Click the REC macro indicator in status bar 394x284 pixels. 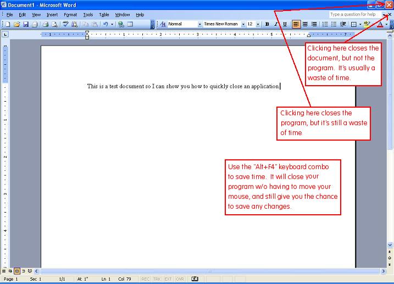[x=146, y=279]
